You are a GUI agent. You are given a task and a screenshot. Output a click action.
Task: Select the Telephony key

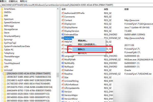[x=9, y=53]
